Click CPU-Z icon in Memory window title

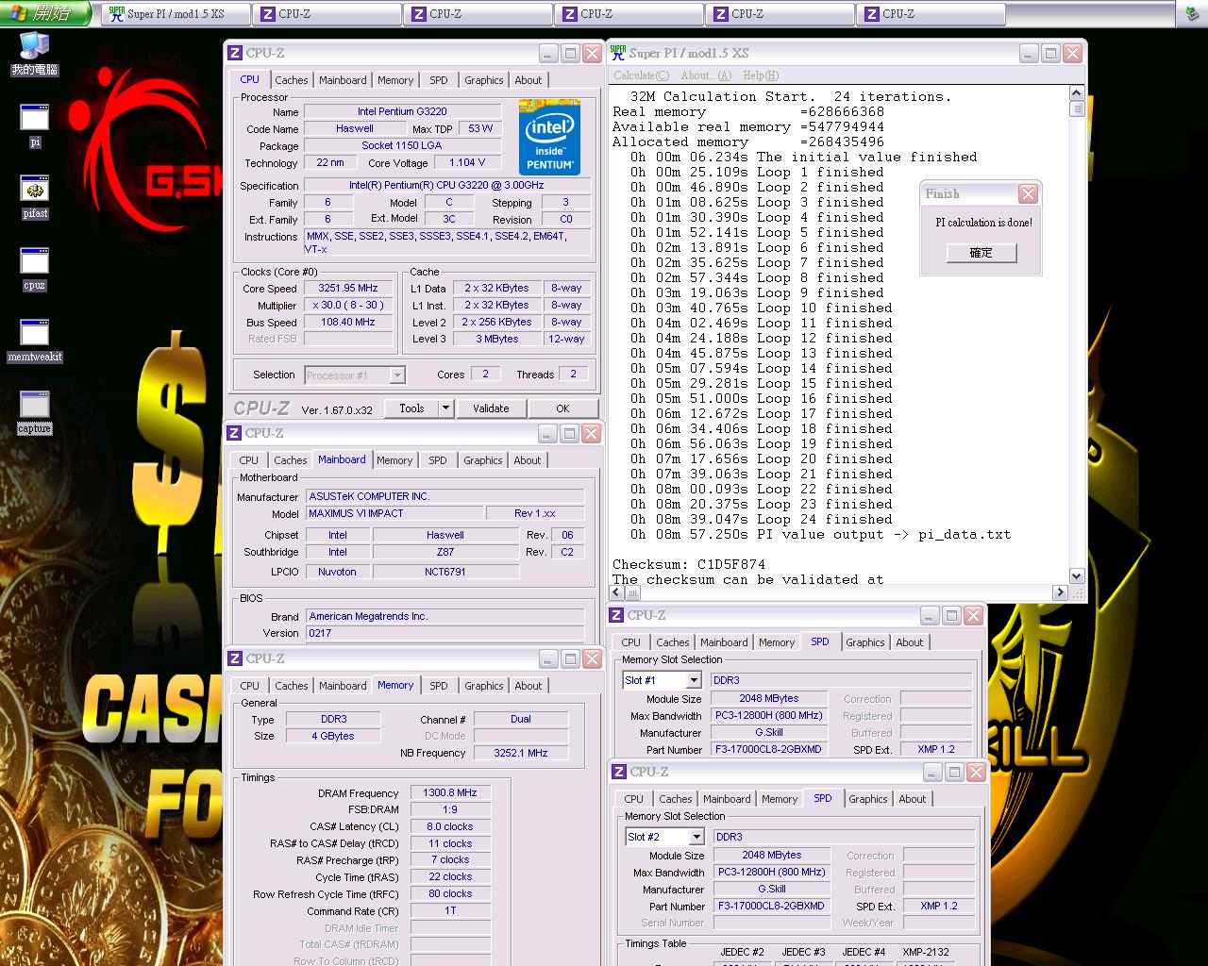tap(235, 658)
